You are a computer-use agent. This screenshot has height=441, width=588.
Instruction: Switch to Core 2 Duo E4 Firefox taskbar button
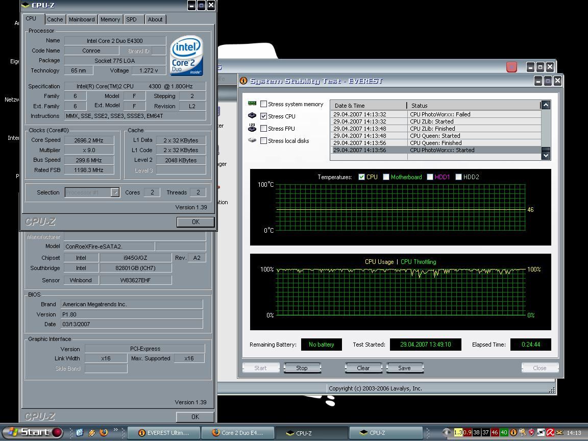pyautogui.click(x=238, y=433)
